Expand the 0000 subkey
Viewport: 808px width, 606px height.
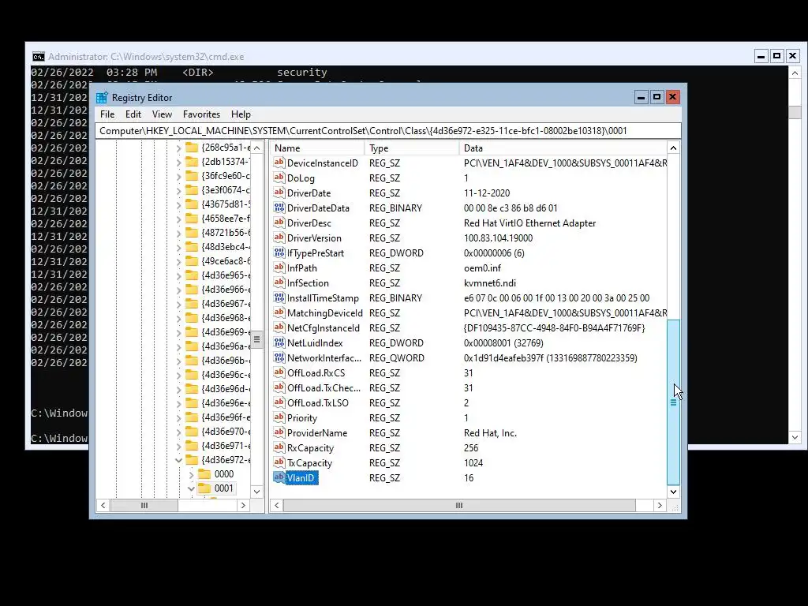point(191,474)
